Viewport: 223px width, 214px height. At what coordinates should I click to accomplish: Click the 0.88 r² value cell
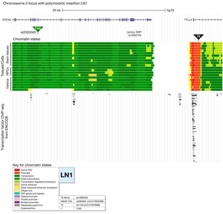click(x=90, y=209)
